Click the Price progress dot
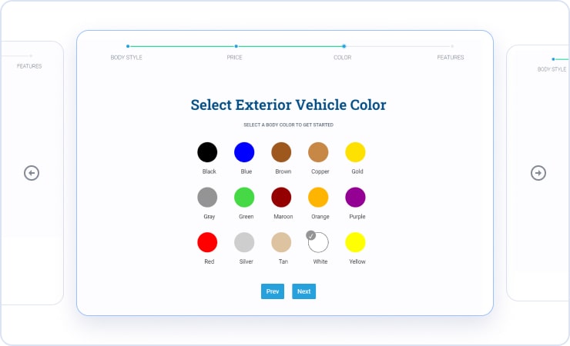570x346 pixels. 236,46
